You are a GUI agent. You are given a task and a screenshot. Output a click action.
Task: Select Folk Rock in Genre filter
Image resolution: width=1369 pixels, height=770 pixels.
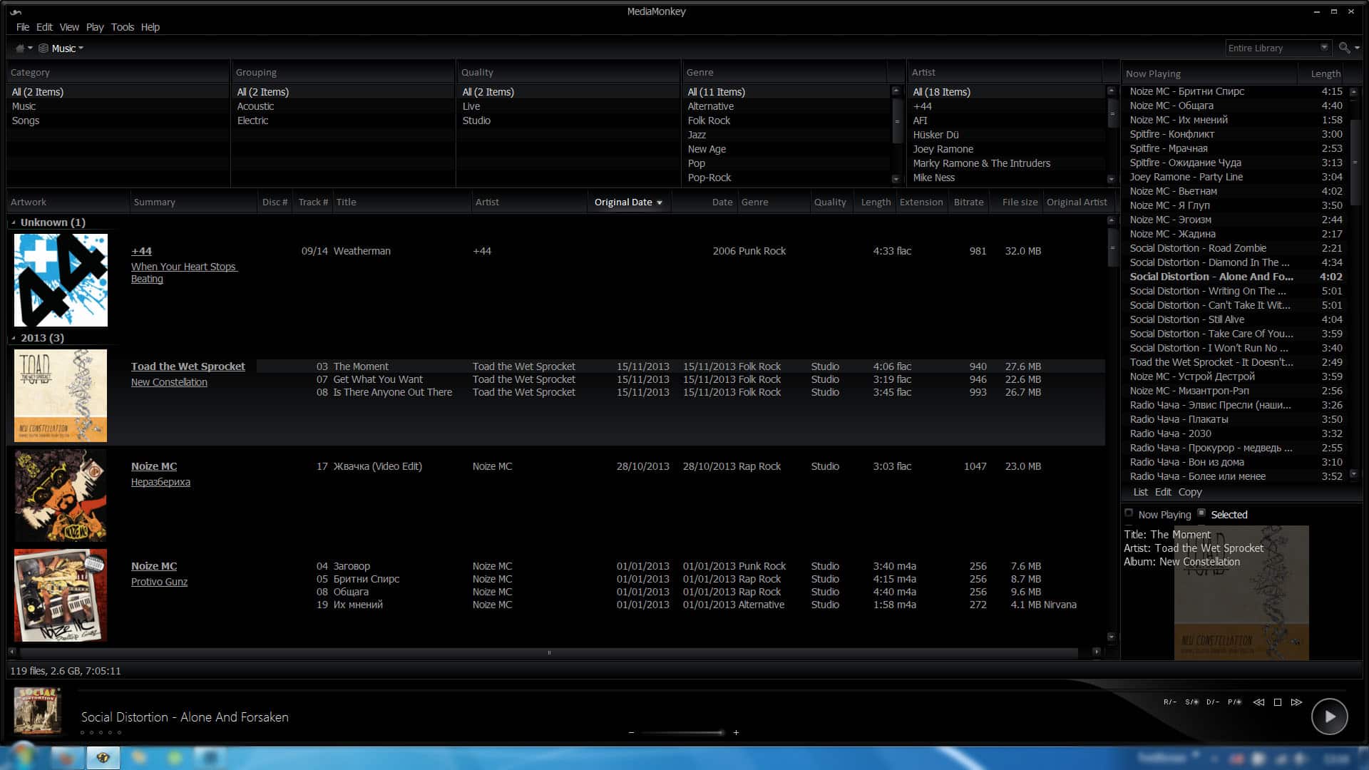tap(709, 120)
